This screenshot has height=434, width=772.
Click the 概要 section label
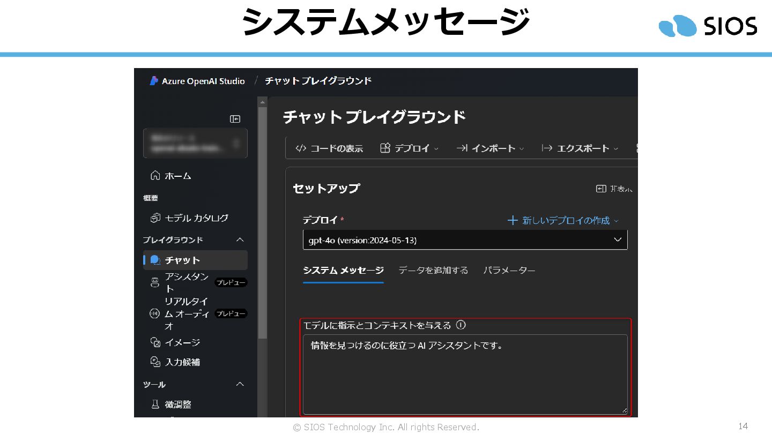(151, 198)
